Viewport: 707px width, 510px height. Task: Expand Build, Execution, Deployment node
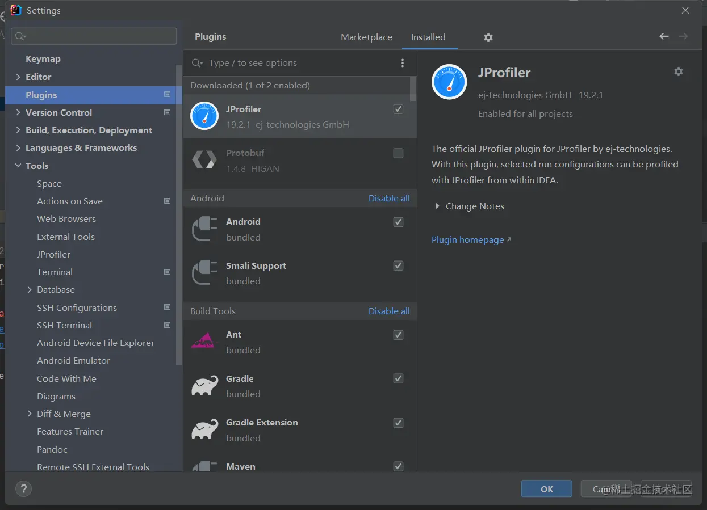pyautogui.click(x=18, y=130)
